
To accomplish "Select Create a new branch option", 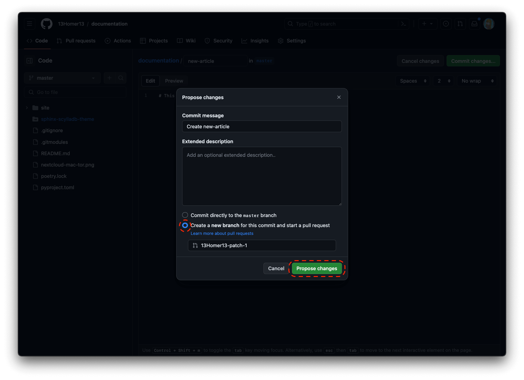I will tap(185, 225).
